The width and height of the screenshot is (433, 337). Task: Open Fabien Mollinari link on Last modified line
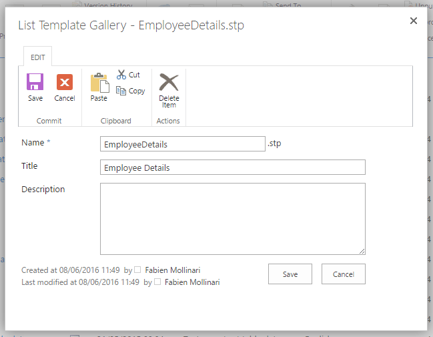point(192,282)
